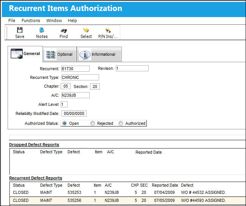Click the Recurrent Defect Reports heading

click(x=36, y=178)
